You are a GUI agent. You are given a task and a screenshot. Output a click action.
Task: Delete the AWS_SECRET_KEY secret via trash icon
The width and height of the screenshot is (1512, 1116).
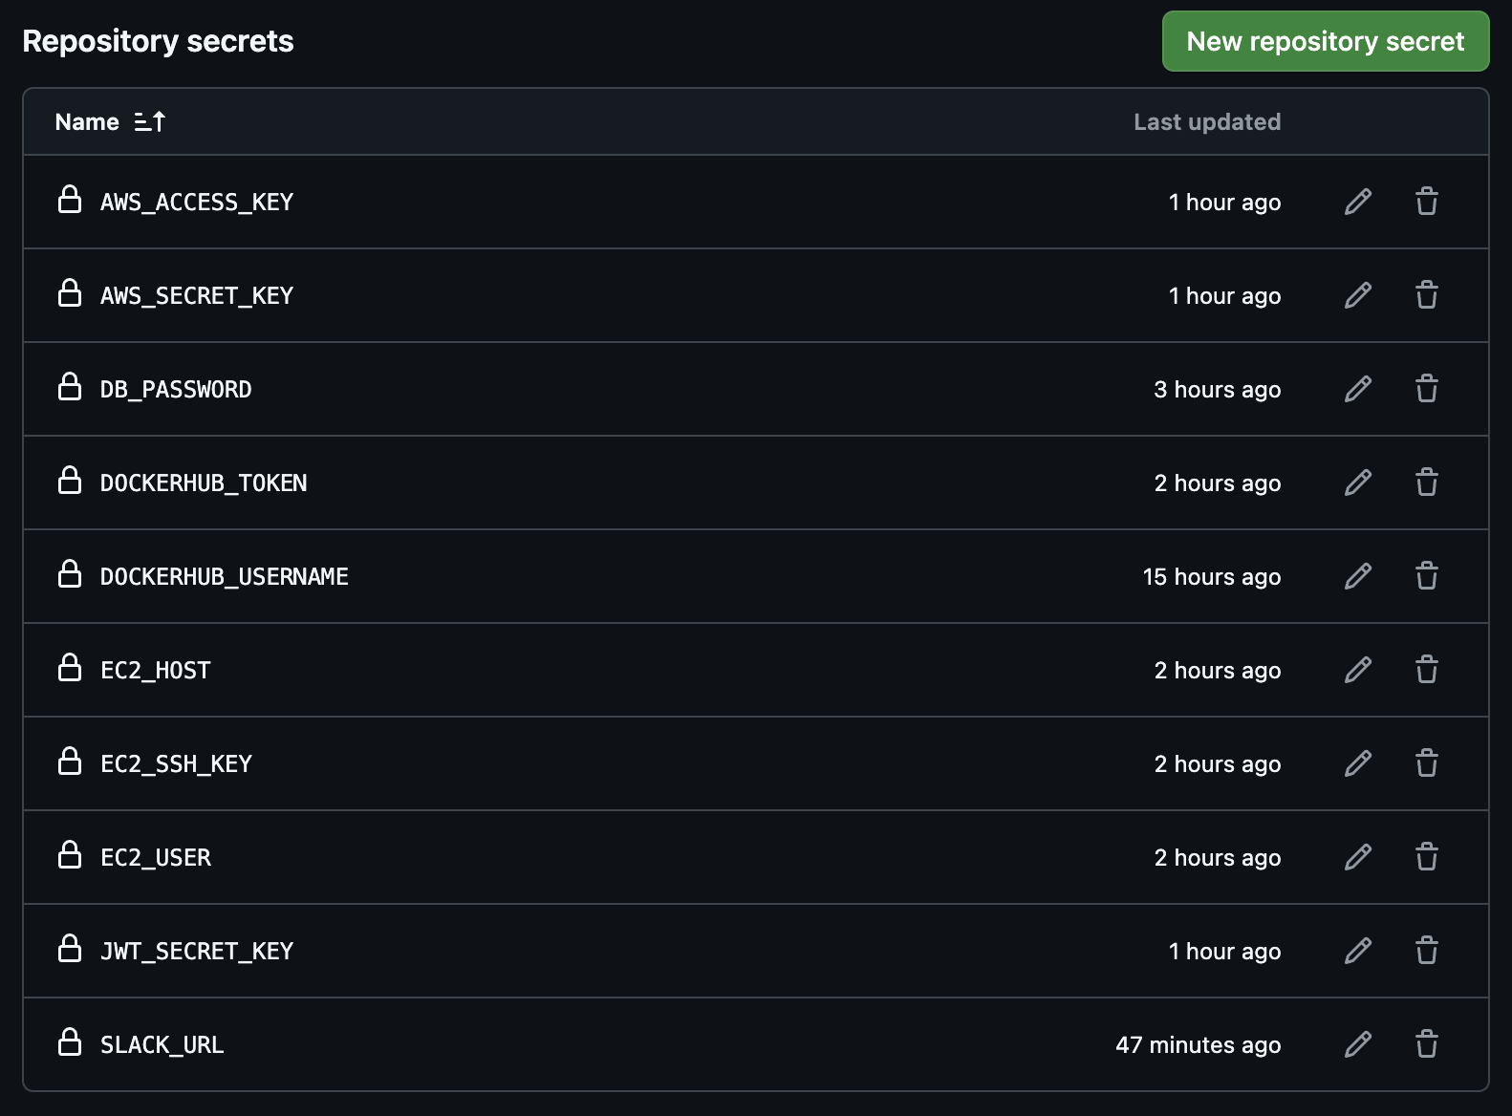[x=1427, y=295]
